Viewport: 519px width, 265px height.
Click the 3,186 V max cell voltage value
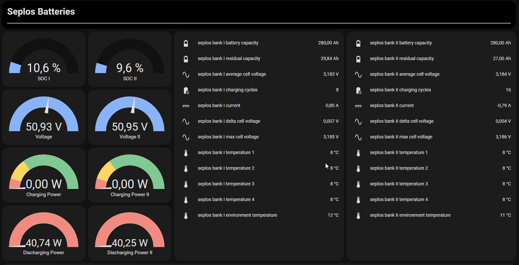click(503, 137)
